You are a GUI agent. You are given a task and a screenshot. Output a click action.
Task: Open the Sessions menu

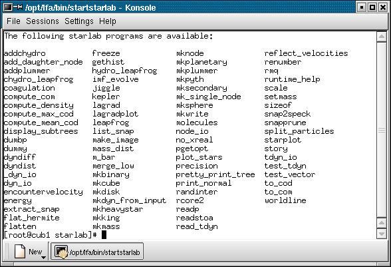tap(43, 21)
